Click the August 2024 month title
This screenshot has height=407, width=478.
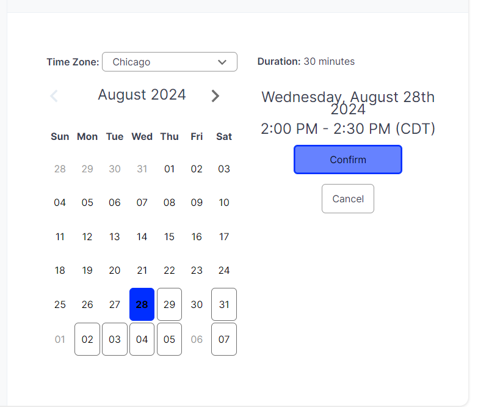click(142, 95)
